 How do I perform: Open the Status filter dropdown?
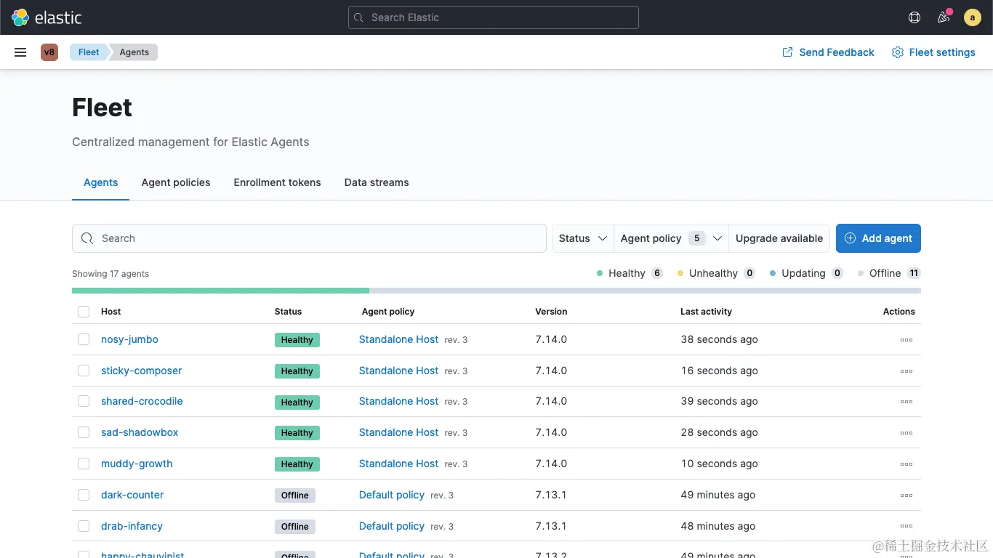point(583,238)
